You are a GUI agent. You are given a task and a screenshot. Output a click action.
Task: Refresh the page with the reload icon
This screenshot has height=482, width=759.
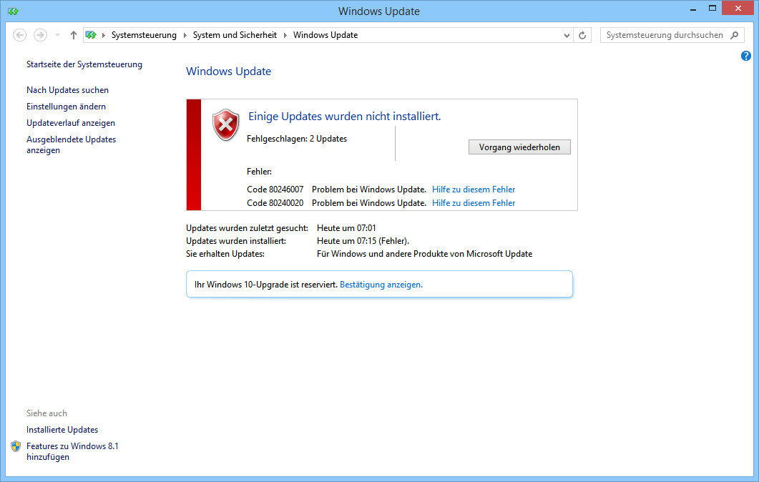(x=582, y=35)
